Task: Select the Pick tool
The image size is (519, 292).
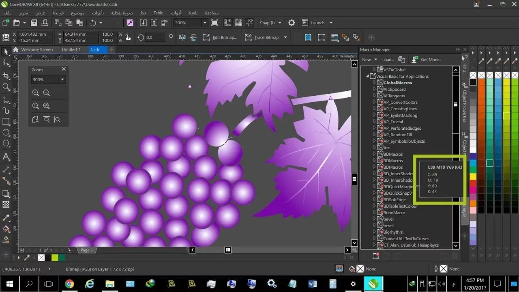Action: click(6, 52)
